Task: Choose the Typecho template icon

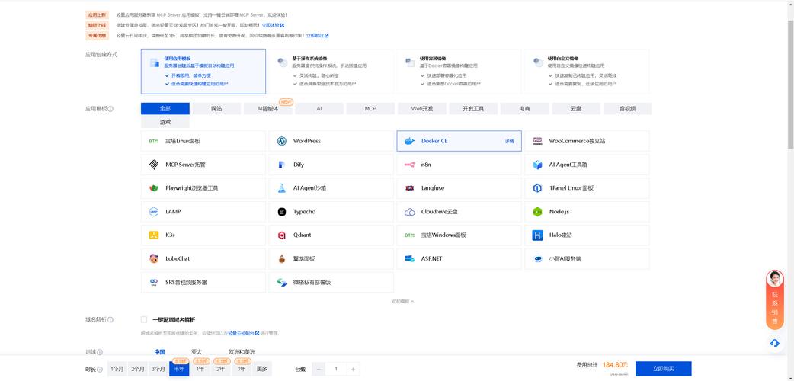Action: (281, 212)
